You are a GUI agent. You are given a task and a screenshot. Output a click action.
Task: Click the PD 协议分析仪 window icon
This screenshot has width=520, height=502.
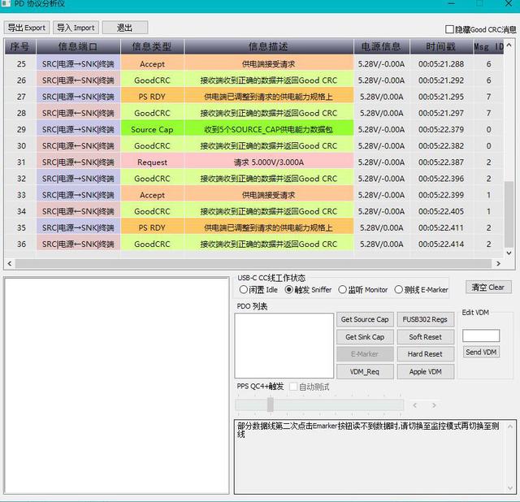point(6,3)
